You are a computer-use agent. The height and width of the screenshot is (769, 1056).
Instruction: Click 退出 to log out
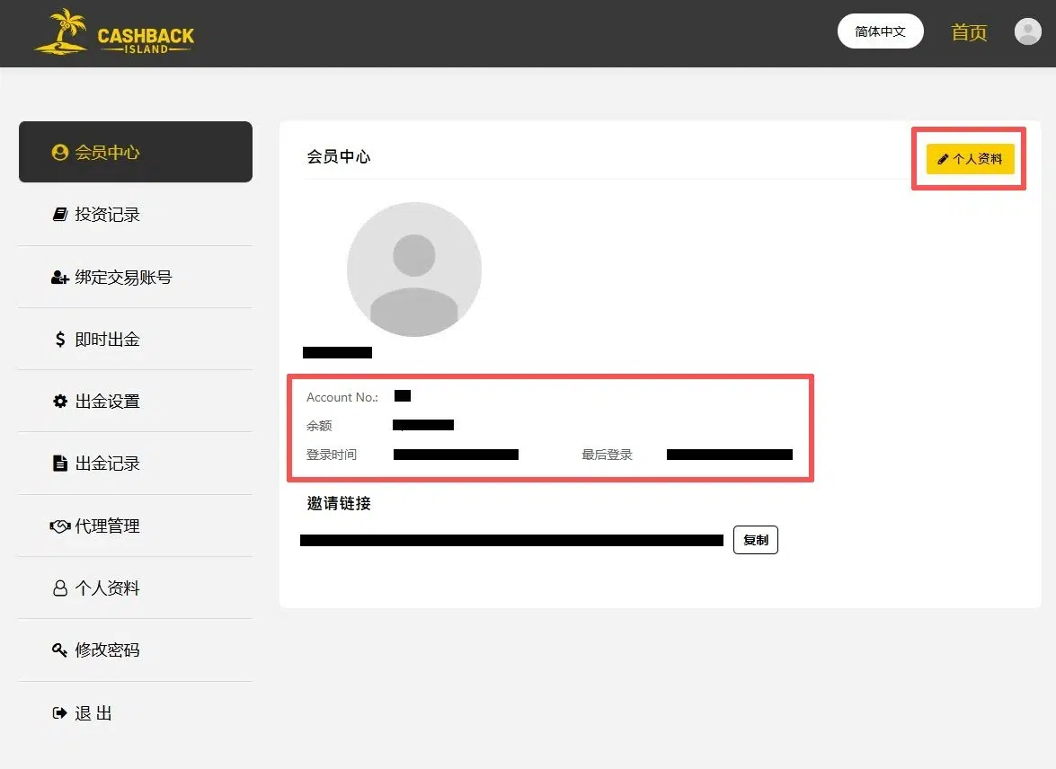pyautogui.click(x=136, y=712)
